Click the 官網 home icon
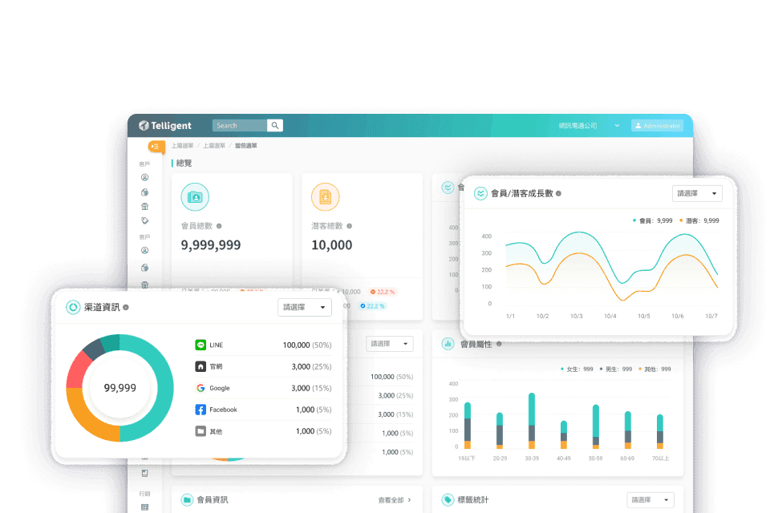This screenshot has width=770, height=513. click(x=200, y=366)
